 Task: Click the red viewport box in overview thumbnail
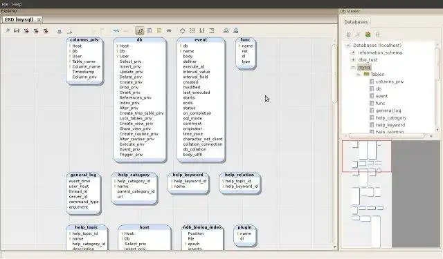(x=367, y=156)
